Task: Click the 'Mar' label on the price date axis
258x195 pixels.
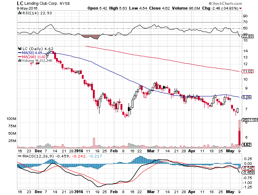Action: tap(151, 151)
